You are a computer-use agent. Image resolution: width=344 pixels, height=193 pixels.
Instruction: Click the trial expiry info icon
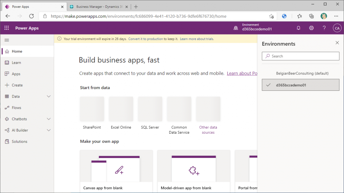coord(59,39)
